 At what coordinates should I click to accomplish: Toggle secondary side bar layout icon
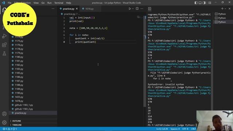(204, 3)
